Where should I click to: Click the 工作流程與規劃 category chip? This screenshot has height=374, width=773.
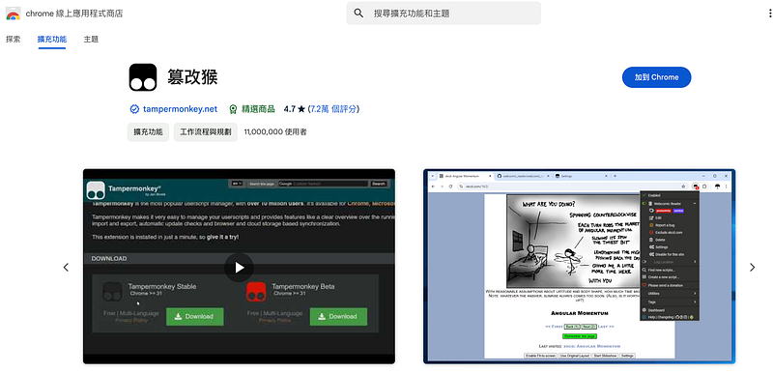click(206, 132)
